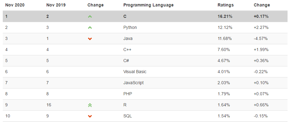Click the green up arrow in Python row
The image size is (290, 122).
tap(90, 28)
